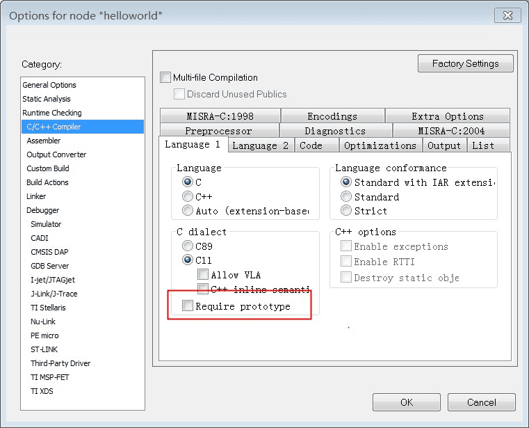
Task: Click the Factory Settings button
Action: click(x=465, y=63)
